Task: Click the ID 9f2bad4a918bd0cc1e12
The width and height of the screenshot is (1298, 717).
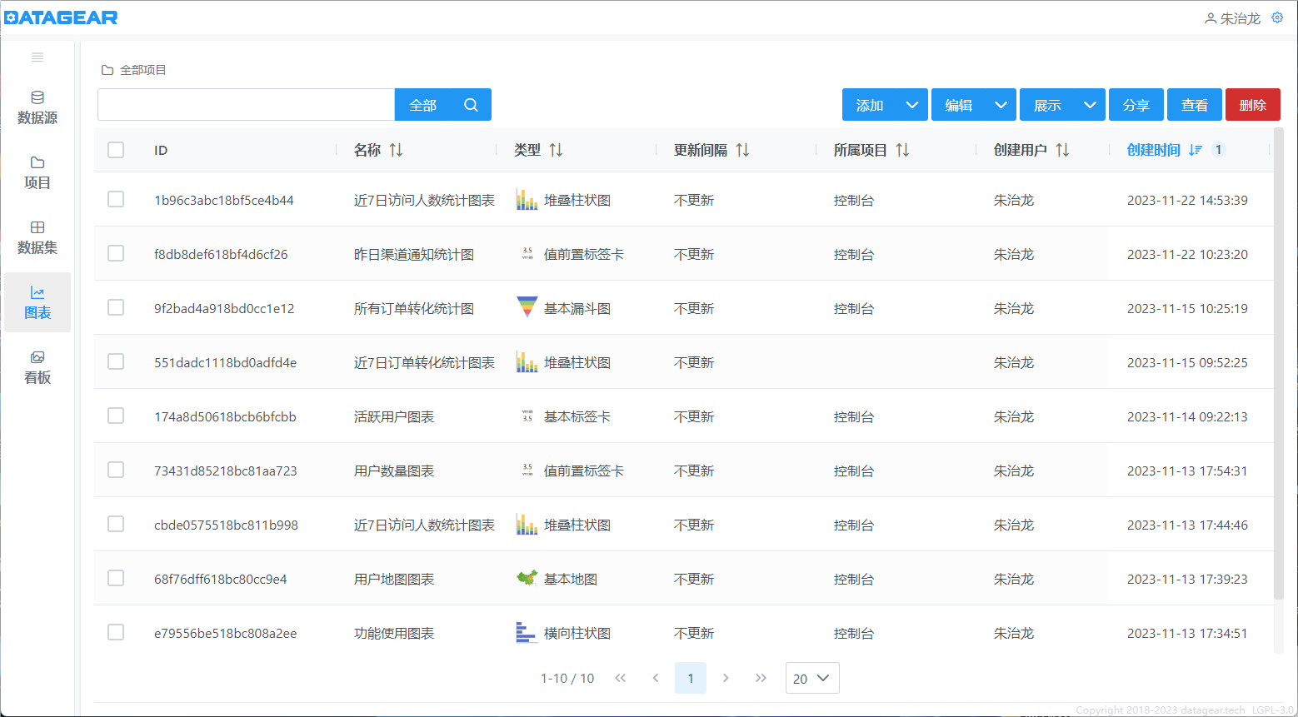Action: 224,308
